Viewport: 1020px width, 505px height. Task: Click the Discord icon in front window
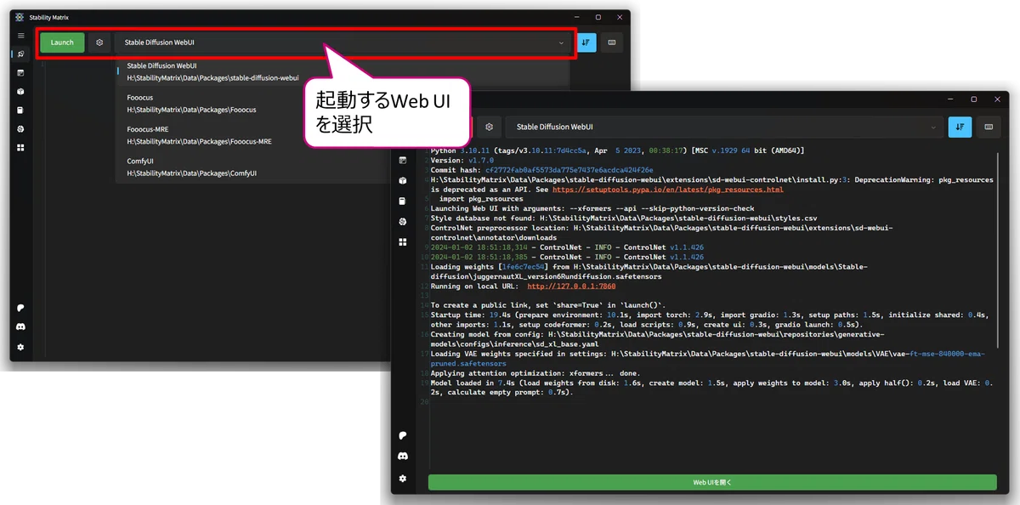(402, 457)
